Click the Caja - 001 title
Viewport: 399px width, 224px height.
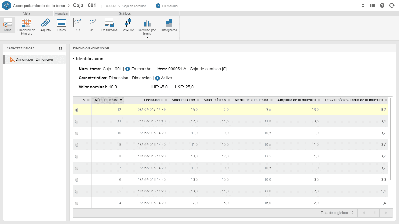coord(84,6)
